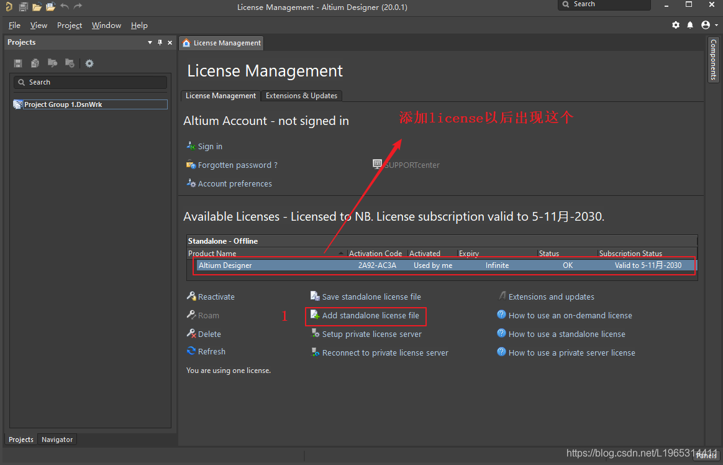
Task: Click Add standalone license file
Action: click(x=371, y=316)
